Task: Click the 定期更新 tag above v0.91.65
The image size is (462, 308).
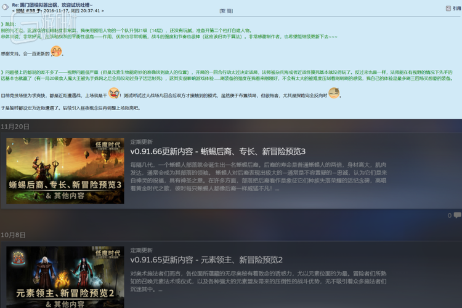Action: [141, 250]
